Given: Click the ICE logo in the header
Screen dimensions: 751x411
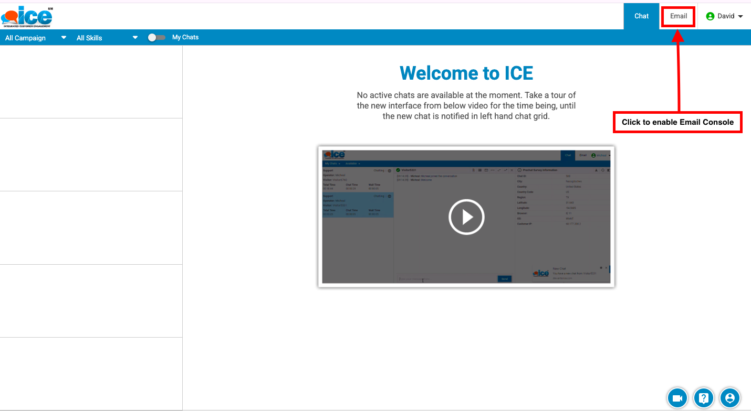Looking at the screenshot, I should [27, 16].
